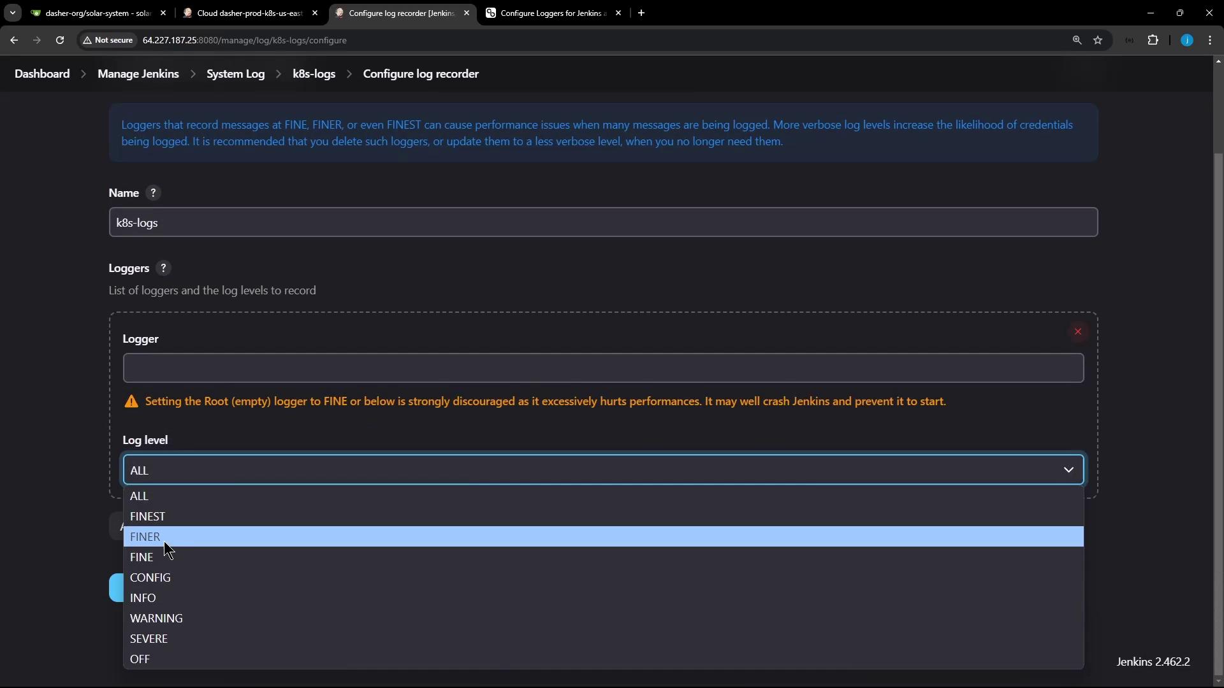This screenshot has width=1224, height=688.
Task: Click the browser reload page icon
Action: (60, 40)
